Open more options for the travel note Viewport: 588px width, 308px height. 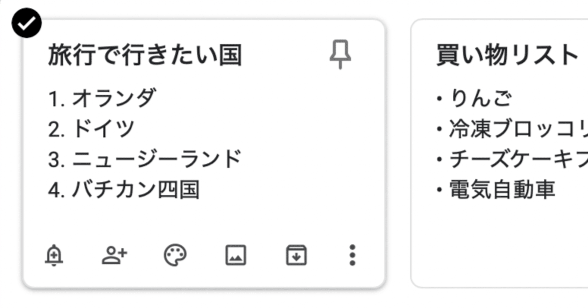point(352,254)
